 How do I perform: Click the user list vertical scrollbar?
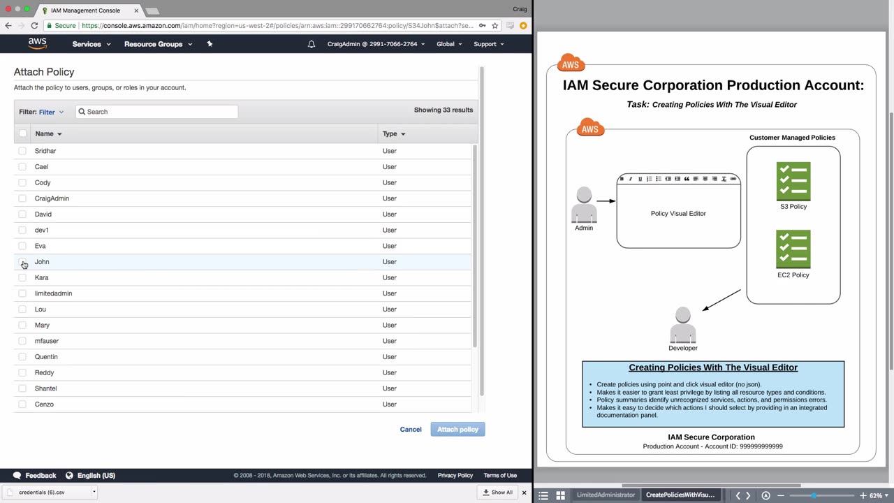475,246
